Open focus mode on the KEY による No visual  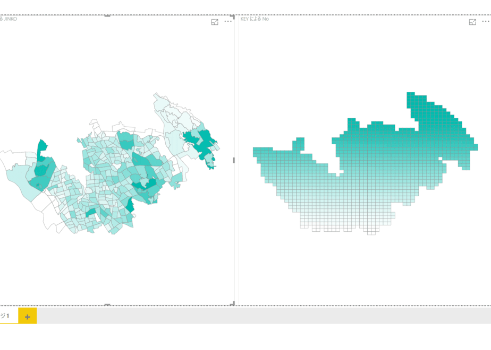tap(472, 22)
